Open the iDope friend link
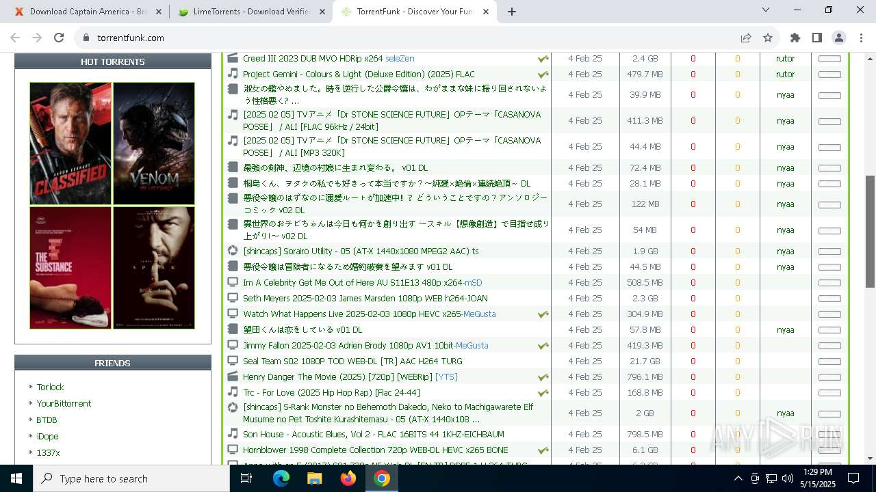This screenshot has width=876, height=492. point(47,436)
